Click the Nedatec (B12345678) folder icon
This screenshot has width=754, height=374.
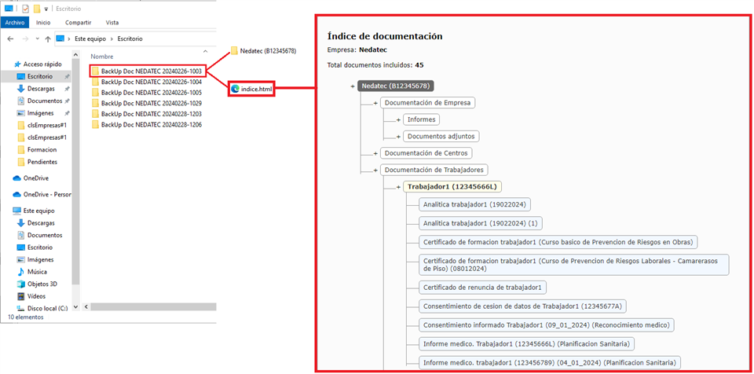[x=234, y=51]
